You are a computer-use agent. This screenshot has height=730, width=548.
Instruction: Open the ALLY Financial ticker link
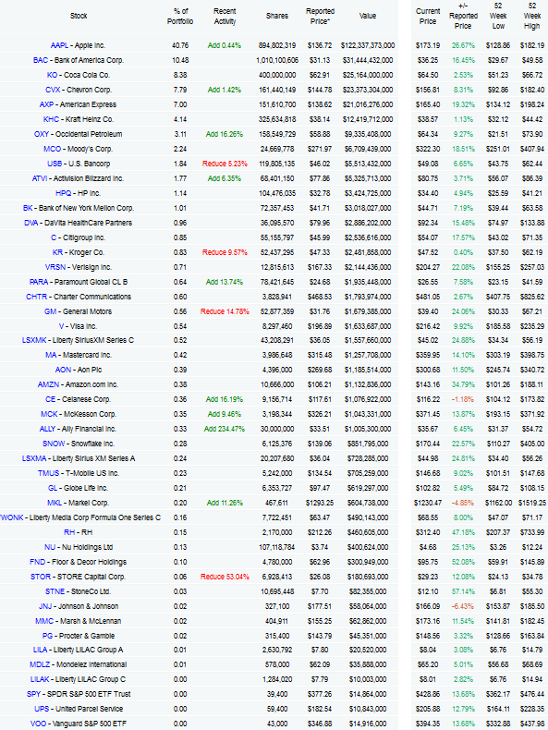pos(47,430)
